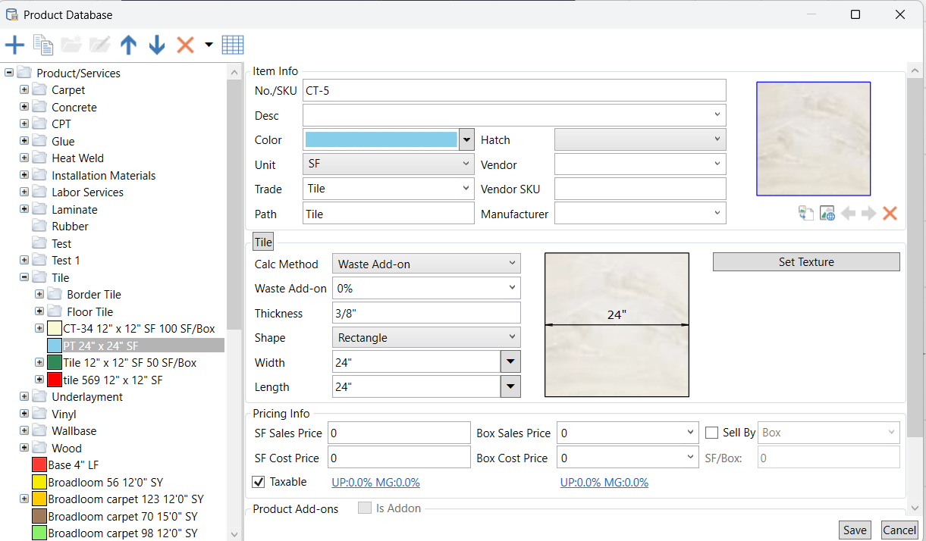Viewport: 926px width, 541px height.
Task: Click the Path field containing Tile
Action: [388, 214]
